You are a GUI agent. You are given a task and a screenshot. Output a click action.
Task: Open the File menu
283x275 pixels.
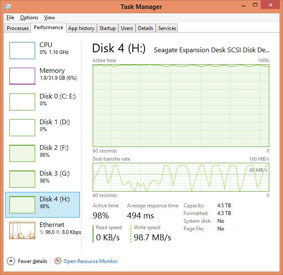[x=10, y=18]
